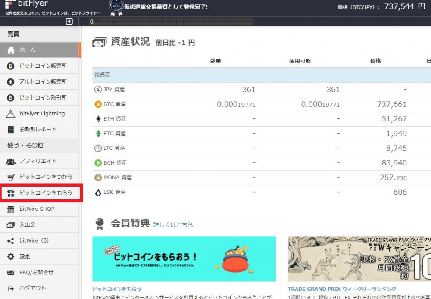Click the ビットコインをもらう link below banner
This screenshot has width=431, height=299.
pyautogui.click(x=117, y=289)
